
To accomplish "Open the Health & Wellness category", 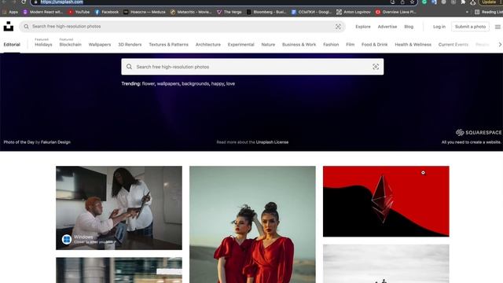I will 413,45.
